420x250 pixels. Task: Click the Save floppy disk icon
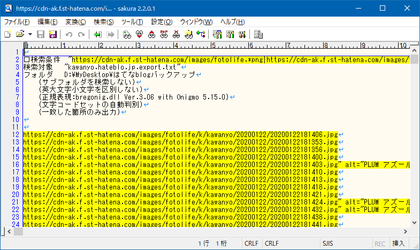tap(41, 34)
